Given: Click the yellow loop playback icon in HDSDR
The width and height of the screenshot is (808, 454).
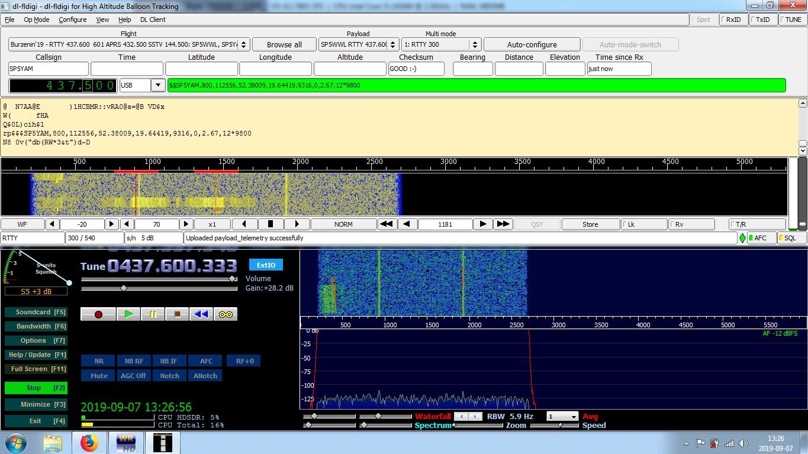Looking at the screenshot, I should point(226,314).
